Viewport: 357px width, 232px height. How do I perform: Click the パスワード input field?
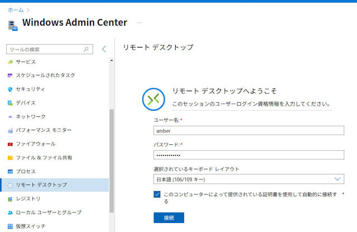[249, 155]
